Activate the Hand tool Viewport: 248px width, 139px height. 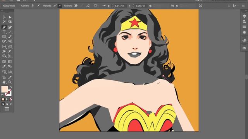[x=4, y=82]
